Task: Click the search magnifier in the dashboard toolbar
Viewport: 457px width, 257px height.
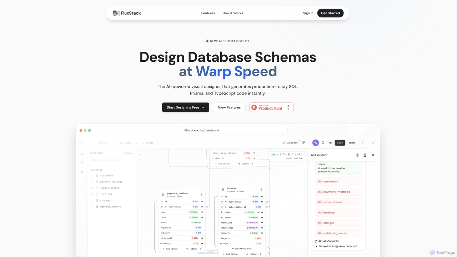Action: pyautogui.click(x=323, y=143)
